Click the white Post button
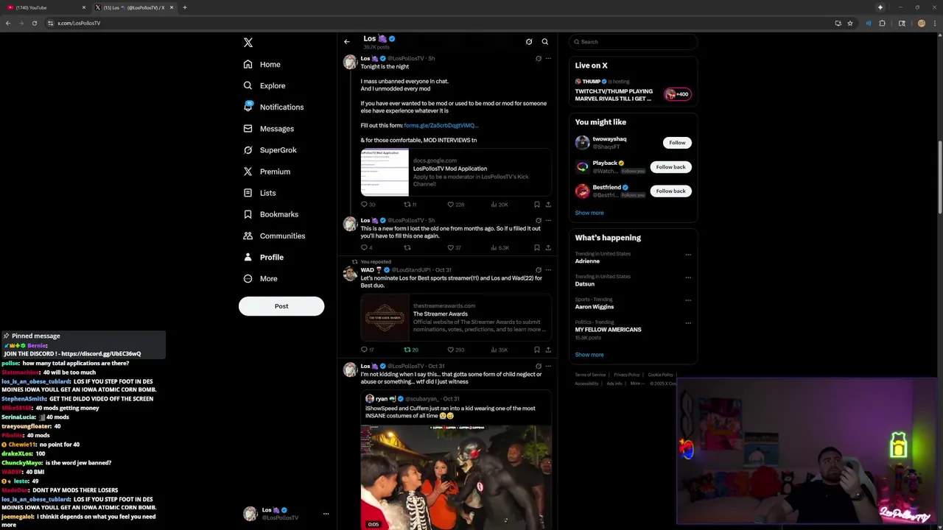 point(281,306)
